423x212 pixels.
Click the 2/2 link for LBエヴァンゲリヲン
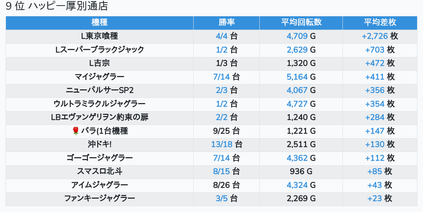(x=222, y=117)
